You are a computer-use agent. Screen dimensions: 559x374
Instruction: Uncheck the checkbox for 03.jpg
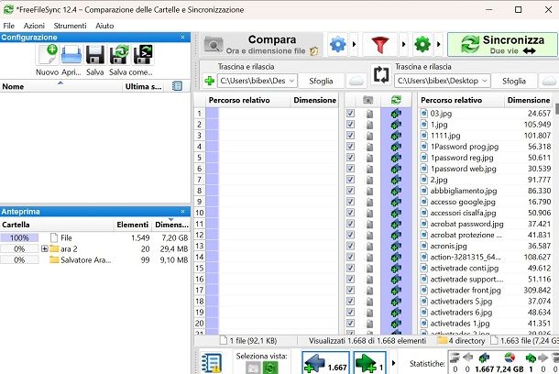[350, 113]
